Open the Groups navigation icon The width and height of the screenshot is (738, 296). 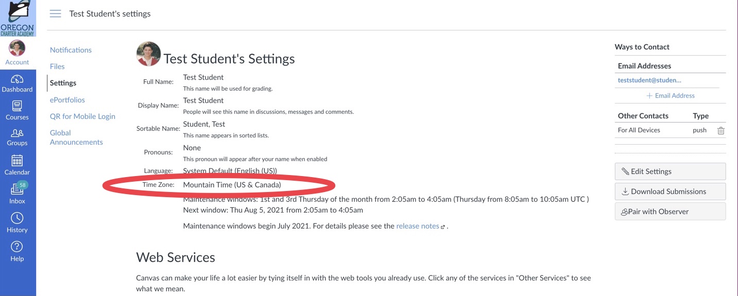(x=18, y=137)
